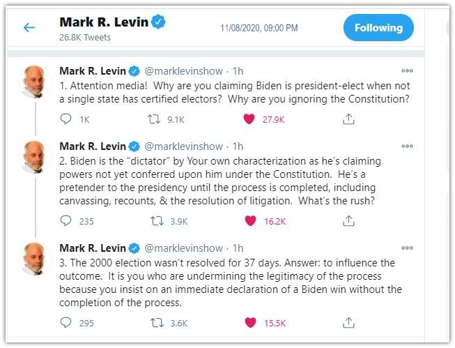Click the Following button
This screenshot has height=348, width=455.
378,28
